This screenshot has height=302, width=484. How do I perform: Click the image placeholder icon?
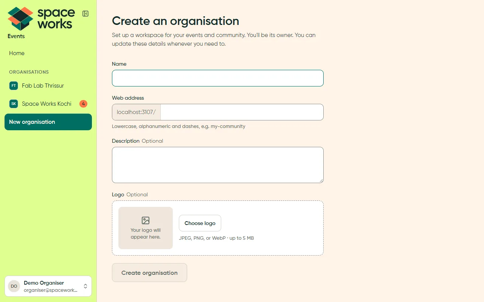(x=146, y=220)
